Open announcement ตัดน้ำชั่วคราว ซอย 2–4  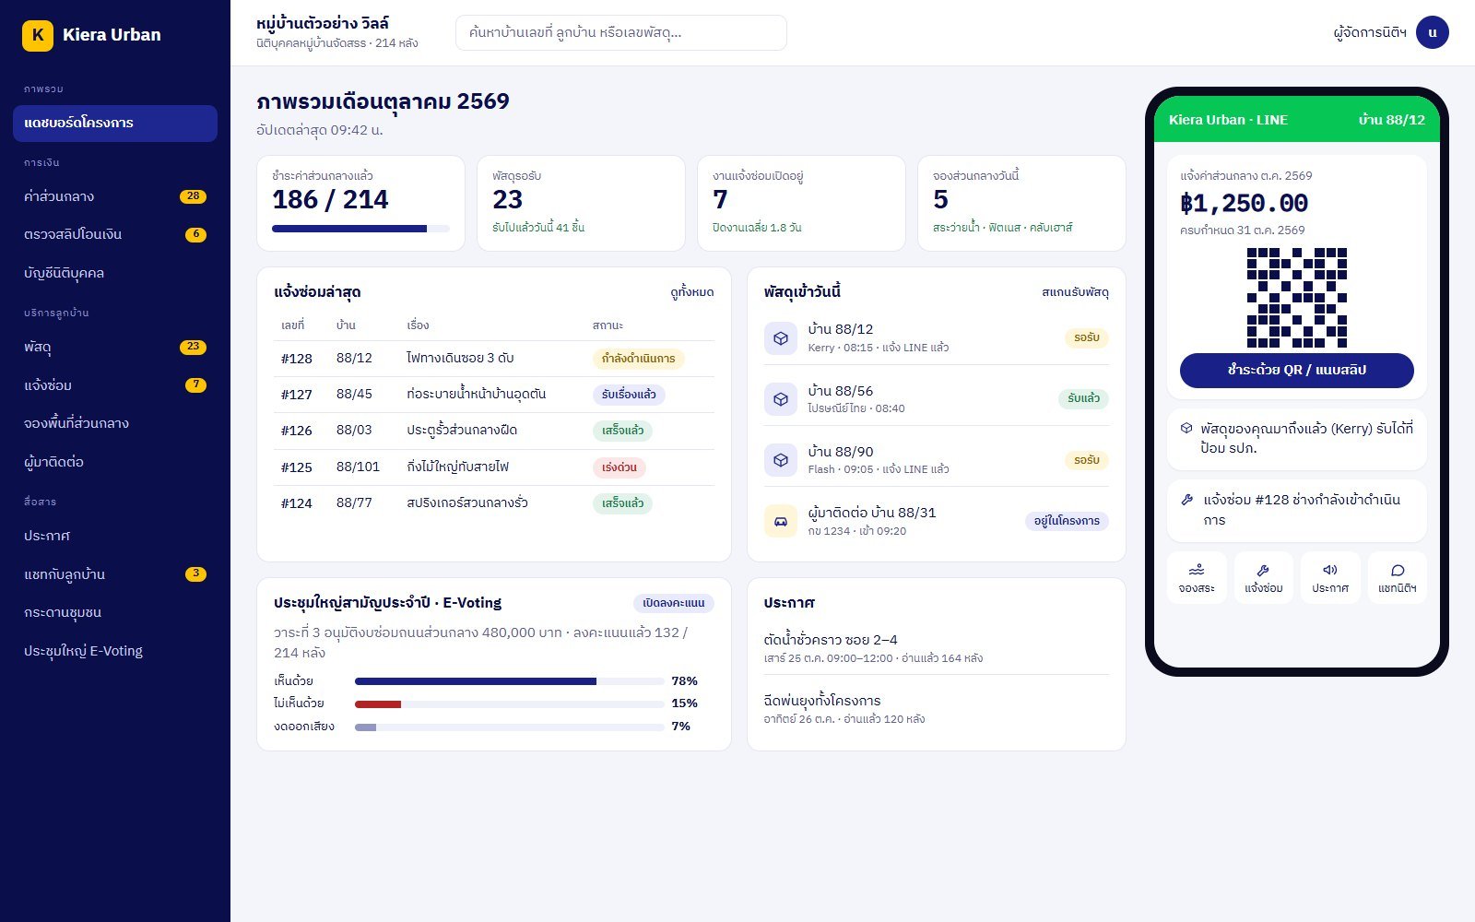point(937,648)
